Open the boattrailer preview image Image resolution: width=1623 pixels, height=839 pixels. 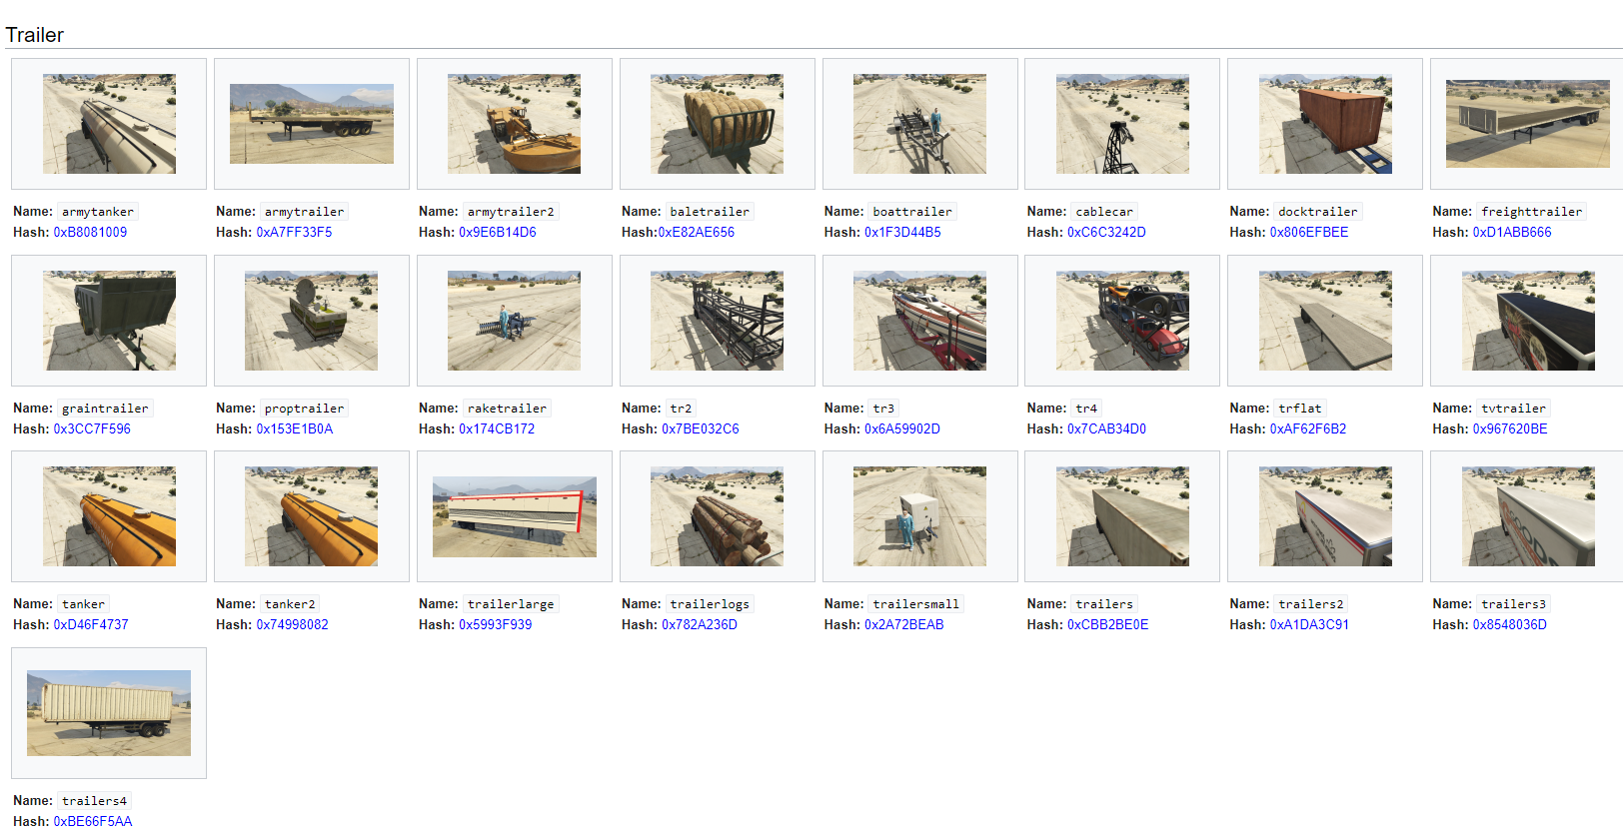[919, 124]
